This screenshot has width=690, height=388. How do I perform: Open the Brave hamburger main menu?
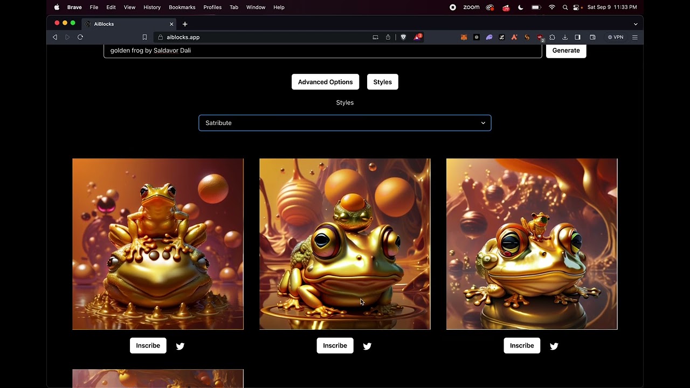(635, 37)
